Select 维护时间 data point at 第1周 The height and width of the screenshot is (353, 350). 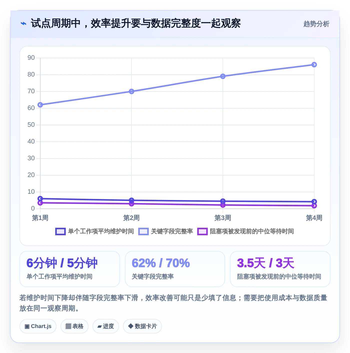[x=40, y=198]
